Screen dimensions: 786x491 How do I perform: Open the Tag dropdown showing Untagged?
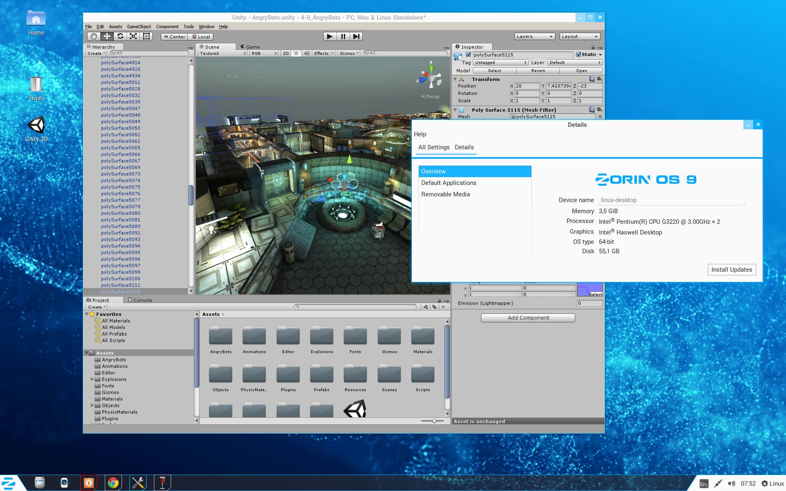[x=500, y=62]
